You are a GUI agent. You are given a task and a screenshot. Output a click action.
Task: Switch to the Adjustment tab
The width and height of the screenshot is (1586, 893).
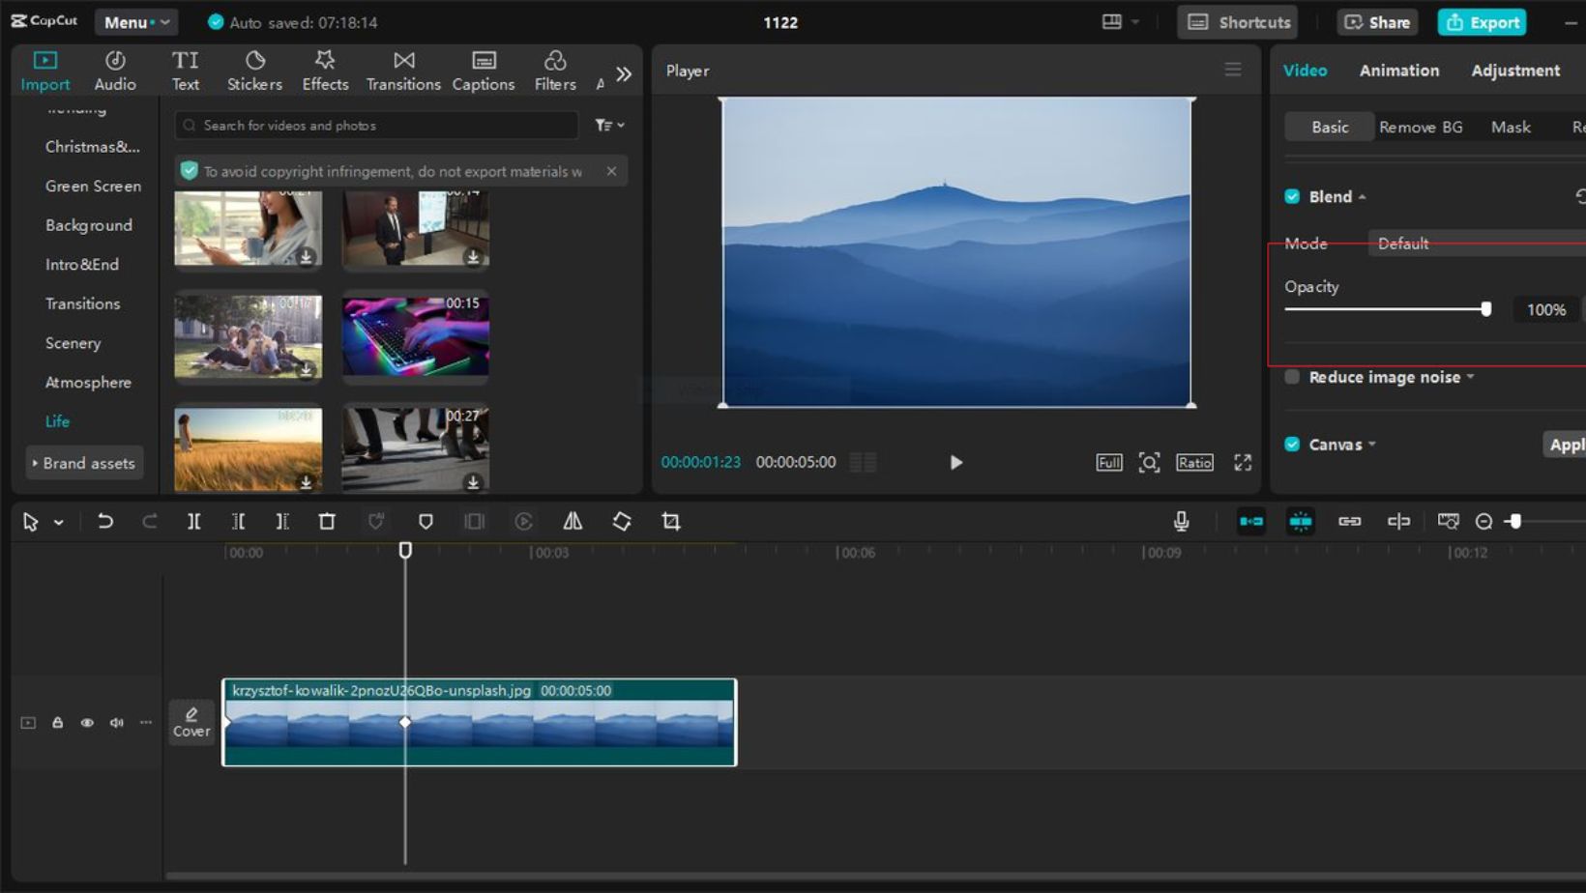click(1515, 71)
